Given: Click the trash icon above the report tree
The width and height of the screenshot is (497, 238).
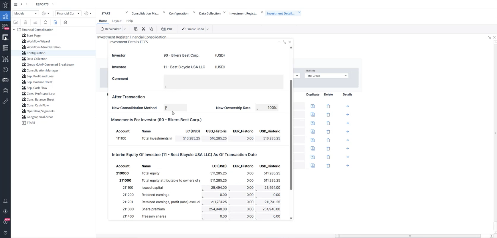Looking at the screenshot, I should click(26, 22).
